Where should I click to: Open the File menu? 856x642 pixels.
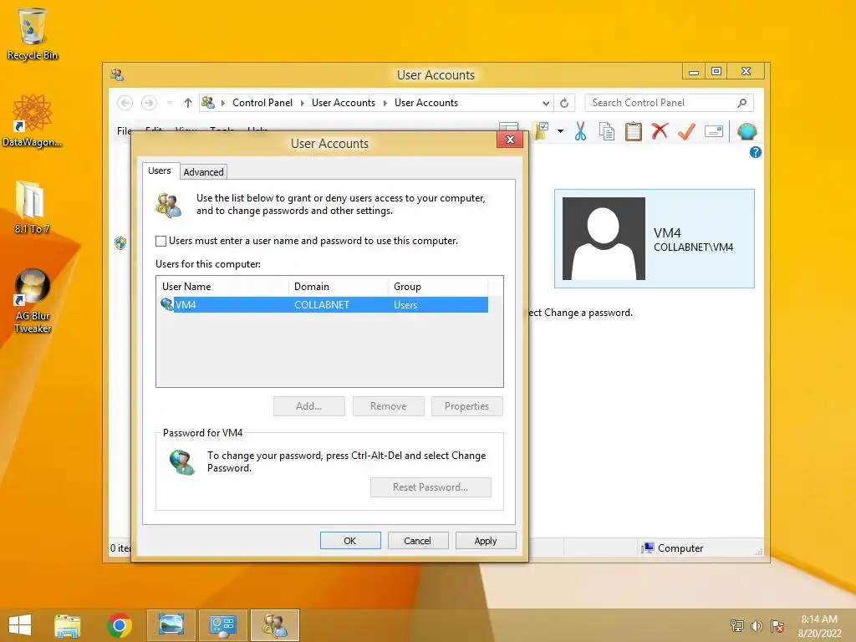coord(124,131)
